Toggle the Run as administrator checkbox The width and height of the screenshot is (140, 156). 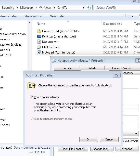(32, 97)
